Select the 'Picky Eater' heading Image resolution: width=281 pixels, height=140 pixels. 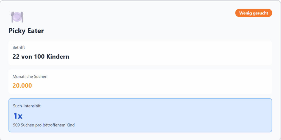click(x=26, y=31)
